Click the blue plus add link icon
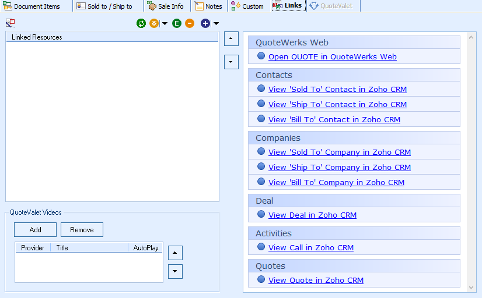The width and height of the screenshot is (482, 298). 205,23
